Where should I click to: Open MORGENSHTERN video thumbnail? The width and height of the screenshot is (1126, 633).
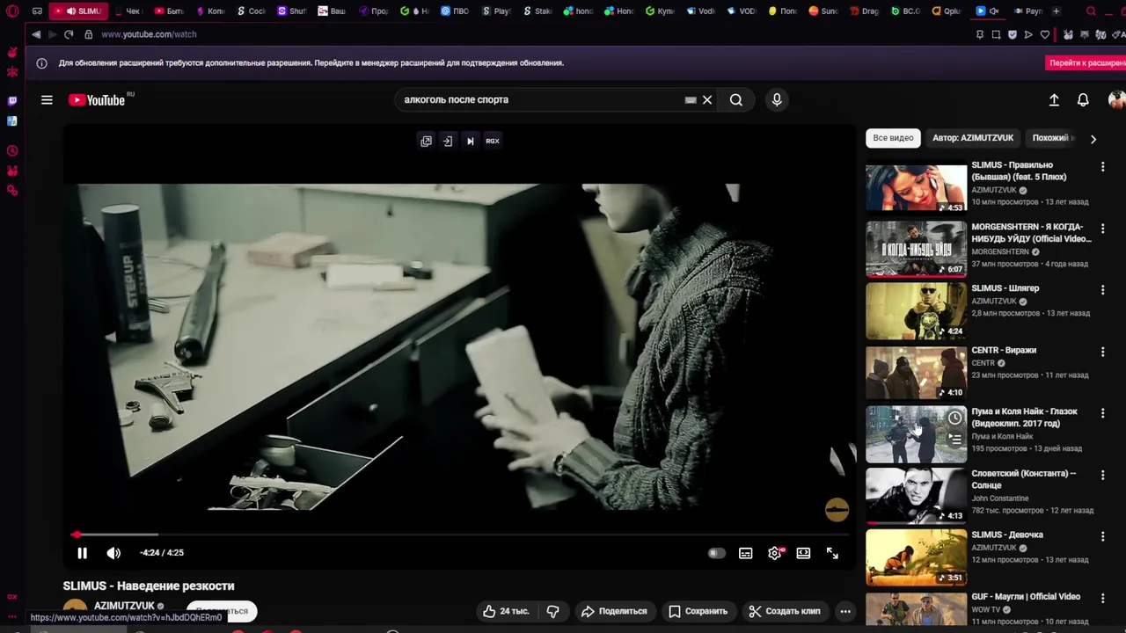[x=916, y=249]
